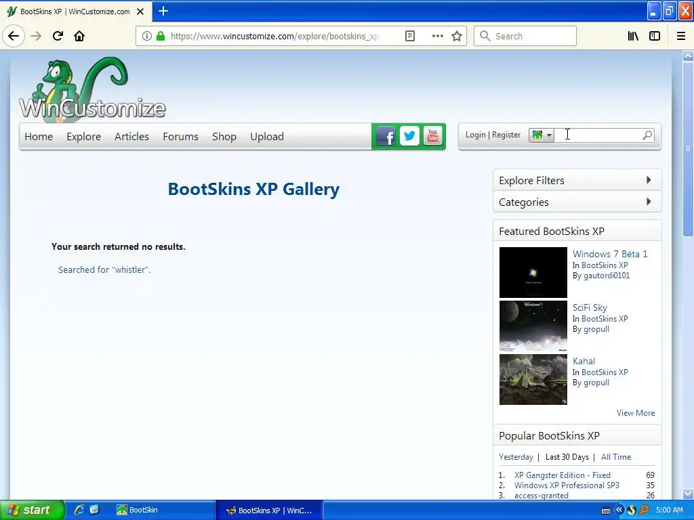Open the Articles navigation item
Image resolution: width=694 pixels, height=520 pixels.
pos(131,137)
